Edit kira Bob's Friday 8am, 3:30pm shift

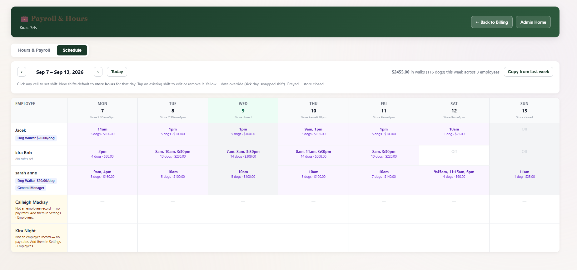click(384, 155)
